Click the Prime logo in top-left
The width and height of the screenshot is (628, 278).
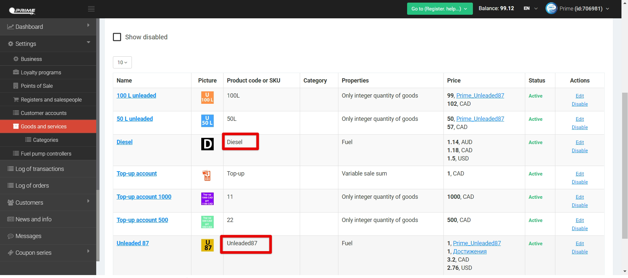click(x=22, y=10)
